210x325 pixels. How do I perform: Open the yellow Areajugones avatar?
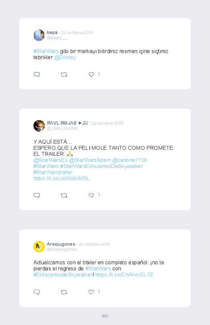pyautogui.click(x=39, y=246)
